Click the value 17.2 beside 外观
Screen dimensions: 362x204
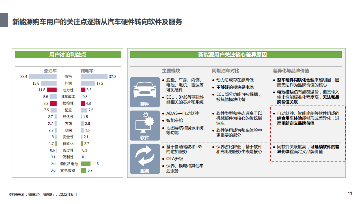pyautogui.click(x=100, y=83)
